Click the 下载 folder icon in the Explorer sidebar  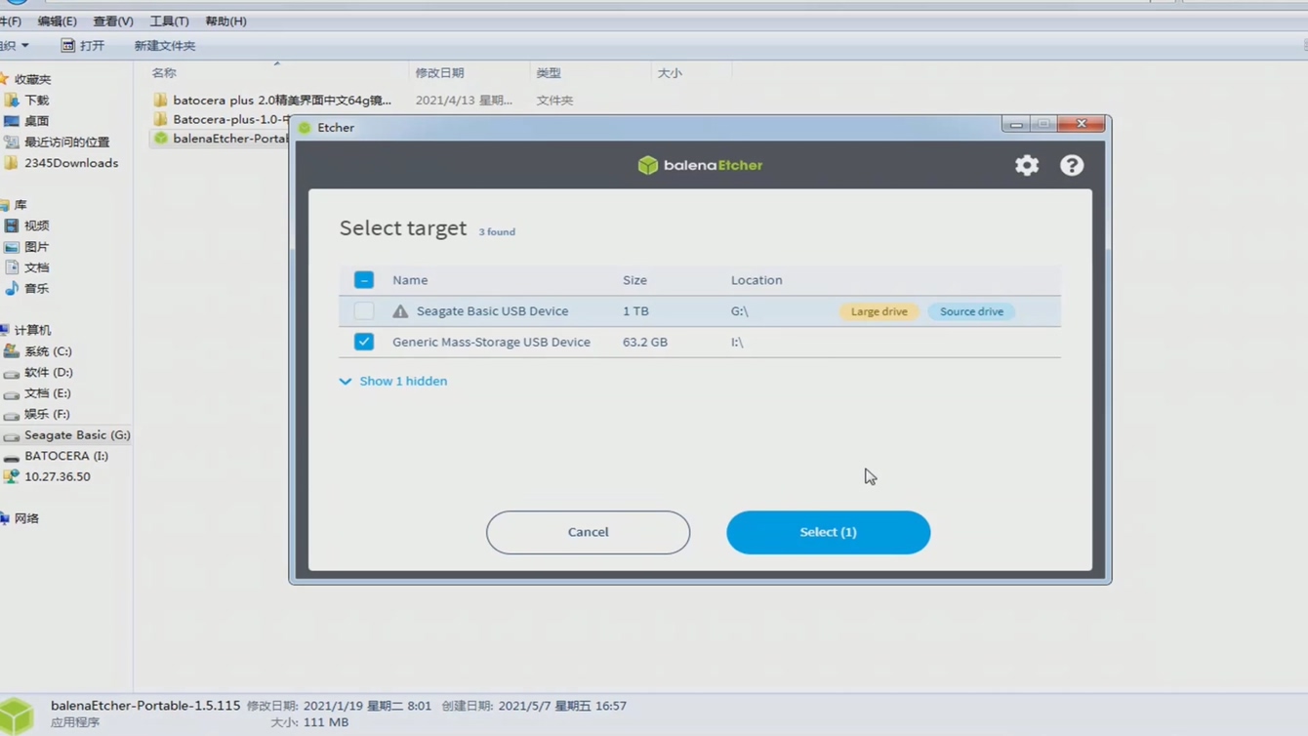click(x=12, y=101)
